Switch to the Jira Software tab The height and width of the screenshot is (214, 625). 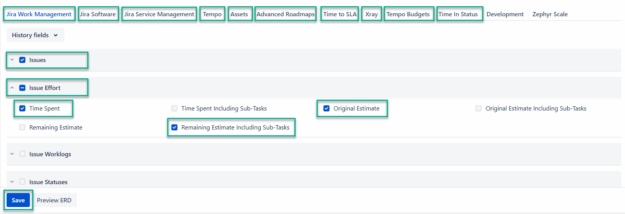(x=98, y=14)
